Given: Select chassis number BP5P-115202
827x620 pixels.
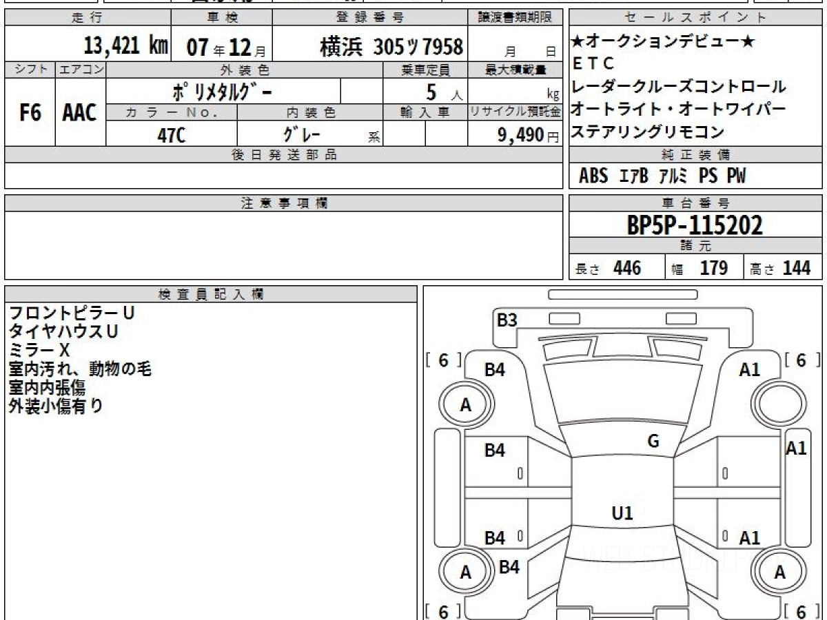Looking at the screenshot, I should coord(695,225).
